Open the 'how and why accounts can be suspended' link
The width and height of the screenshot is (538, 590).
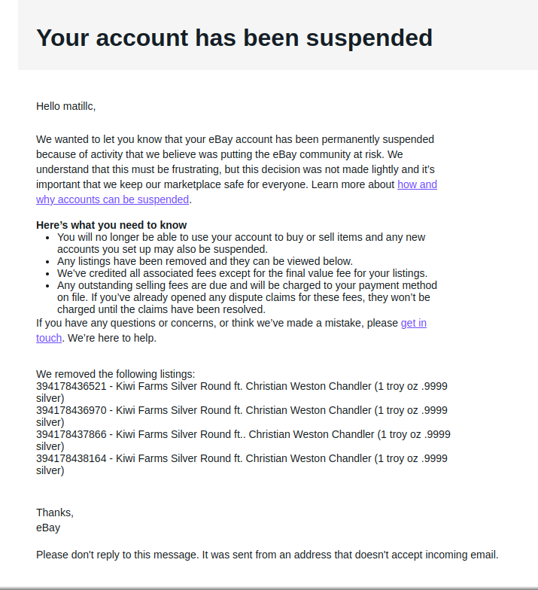[112, 199]
